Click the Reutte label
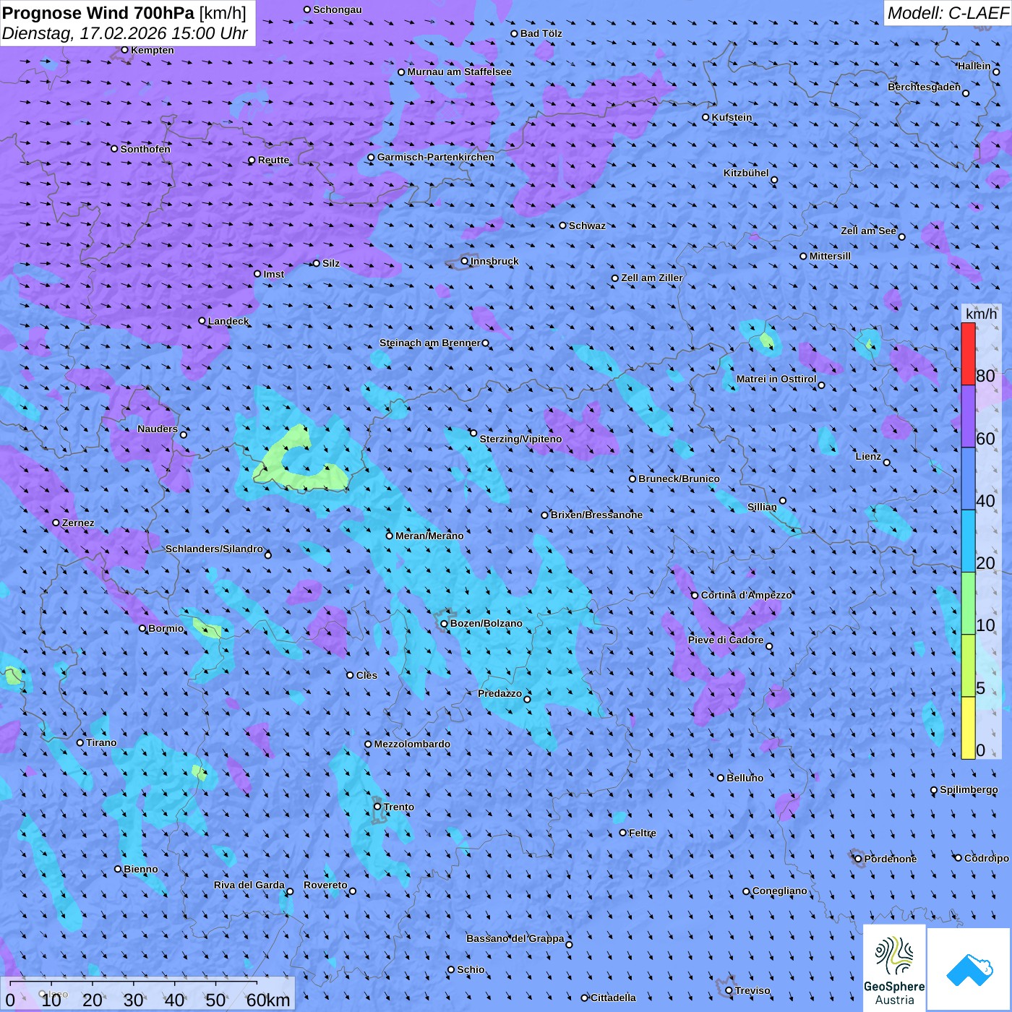 pyautogui.click(x=273, y=160)
